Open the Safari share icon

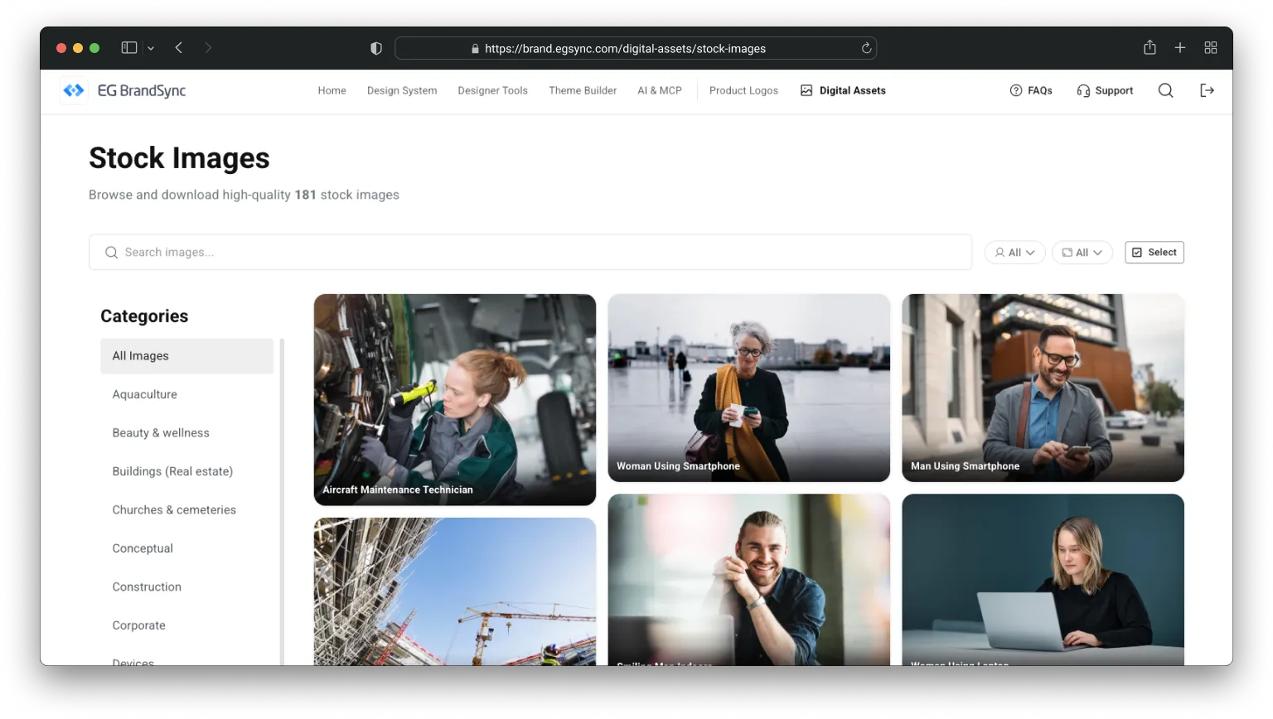(1150, 47)
